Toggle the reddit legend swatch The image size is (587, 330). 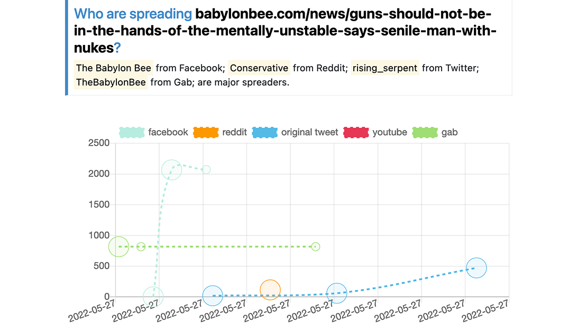click(x=206, y=133)
